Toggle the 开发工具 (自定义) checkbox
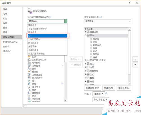 click(x=88, y=60)
